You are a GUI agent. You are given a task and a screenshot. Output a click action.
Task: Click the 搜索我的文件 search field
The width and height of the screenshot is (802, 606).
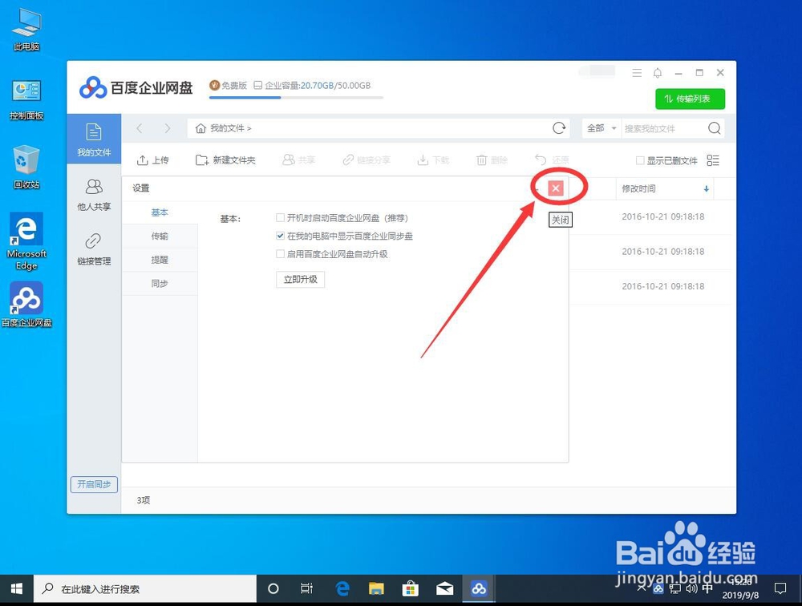pos(663,128)
